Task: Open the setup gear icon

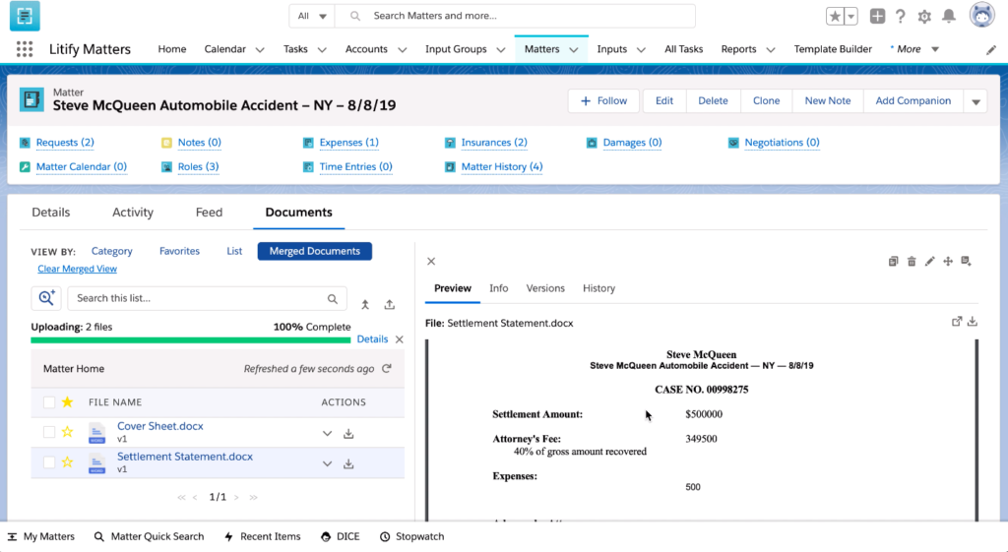Action: click(924, 17)
